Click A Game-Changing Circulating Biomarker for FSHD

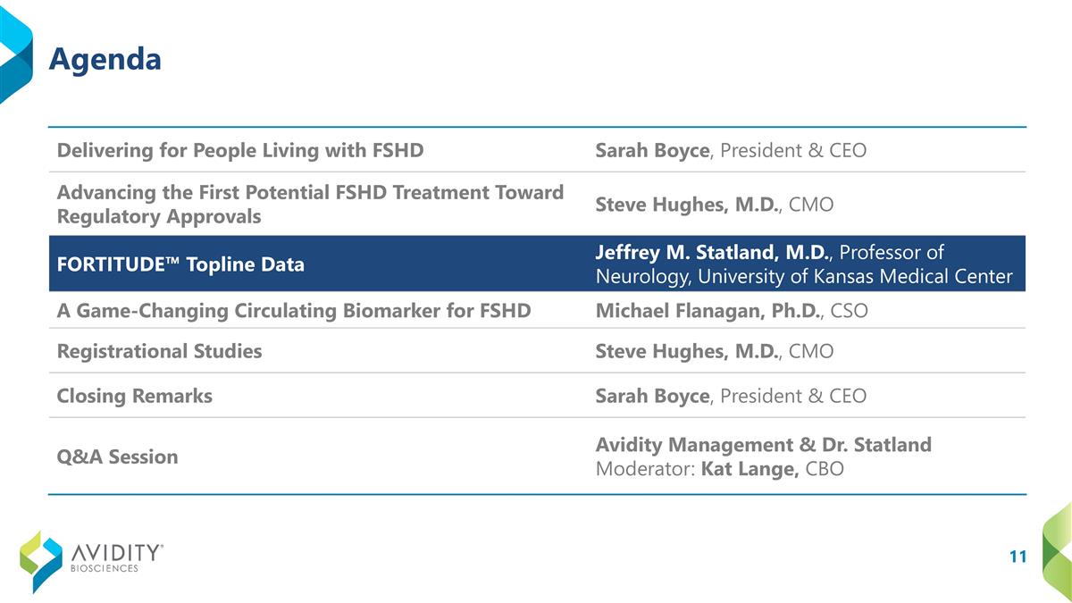pos(293,311)
